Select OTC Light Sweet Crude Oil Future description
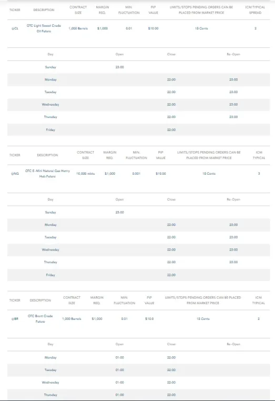275x401 pixels. click(x=44, y=28)
